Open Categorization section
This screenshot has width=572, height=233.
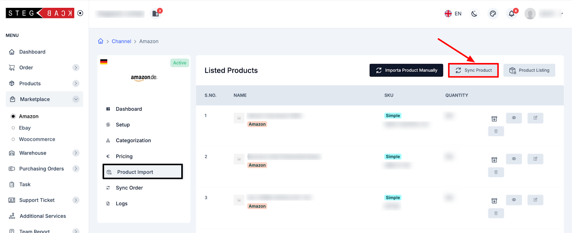click(133, 141)
